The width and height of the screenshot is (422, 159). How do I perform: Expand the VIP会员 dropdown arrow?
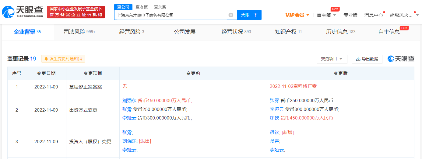[308, 15]
